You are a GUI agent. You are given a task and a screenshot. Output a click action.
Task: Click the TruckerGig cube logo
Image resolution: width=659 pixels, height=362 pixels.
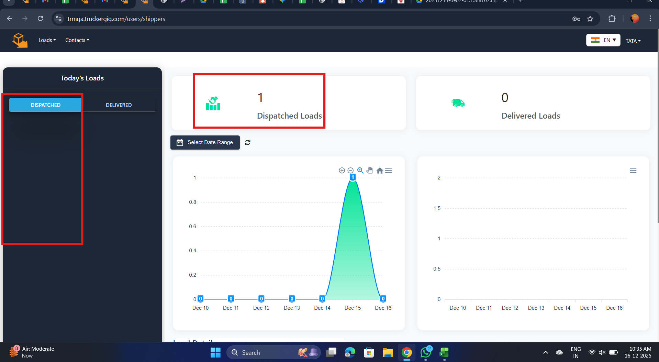(x=20, y=40)
